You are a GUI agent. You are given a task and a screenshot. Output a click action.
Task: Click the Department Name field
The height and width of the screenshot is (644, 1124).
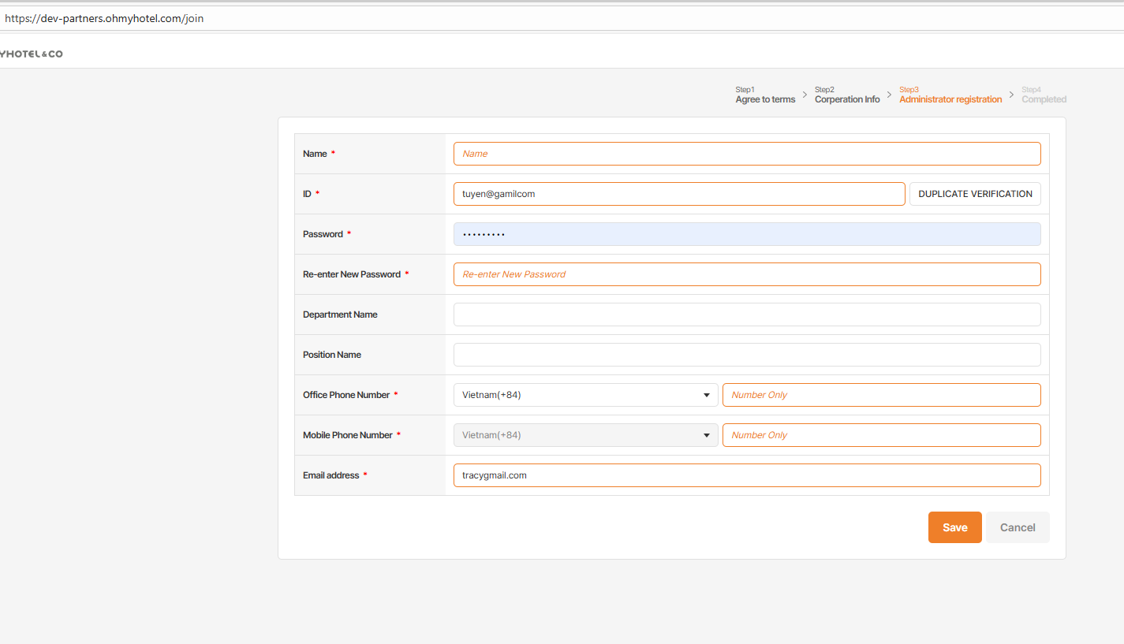(746, 315)
